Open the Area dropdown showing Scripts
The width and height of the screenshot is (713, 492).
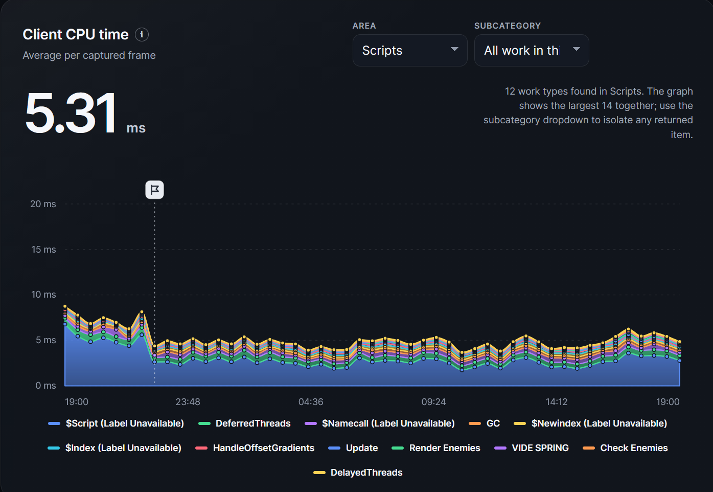[410, 50]
